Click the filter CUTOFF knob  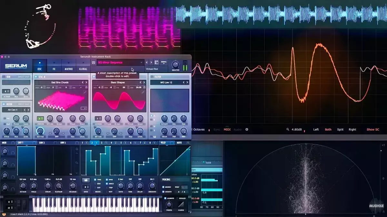[x=164, y=118]
